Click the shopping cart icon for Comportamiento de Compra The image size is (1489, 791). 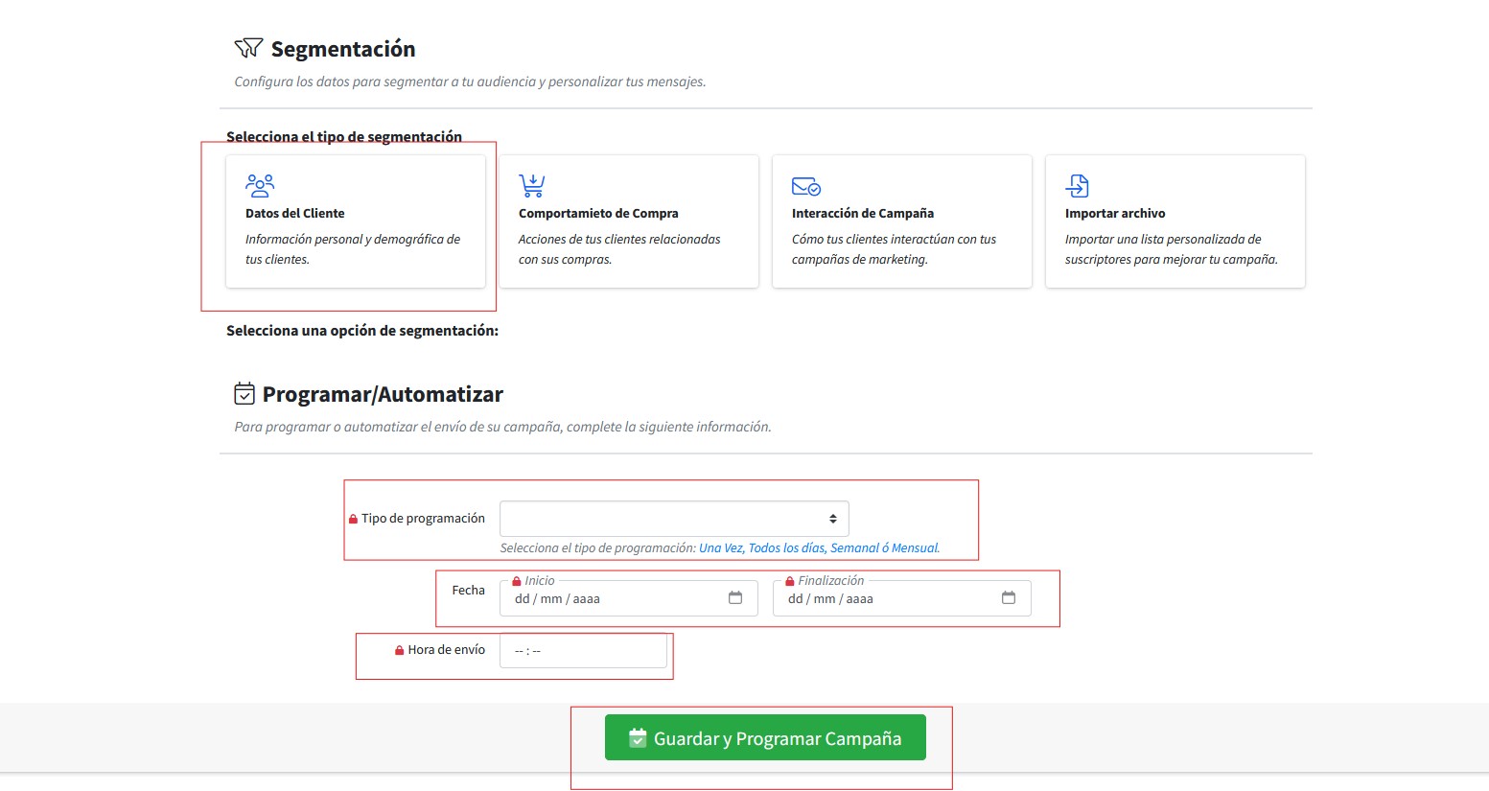point(531,185)
